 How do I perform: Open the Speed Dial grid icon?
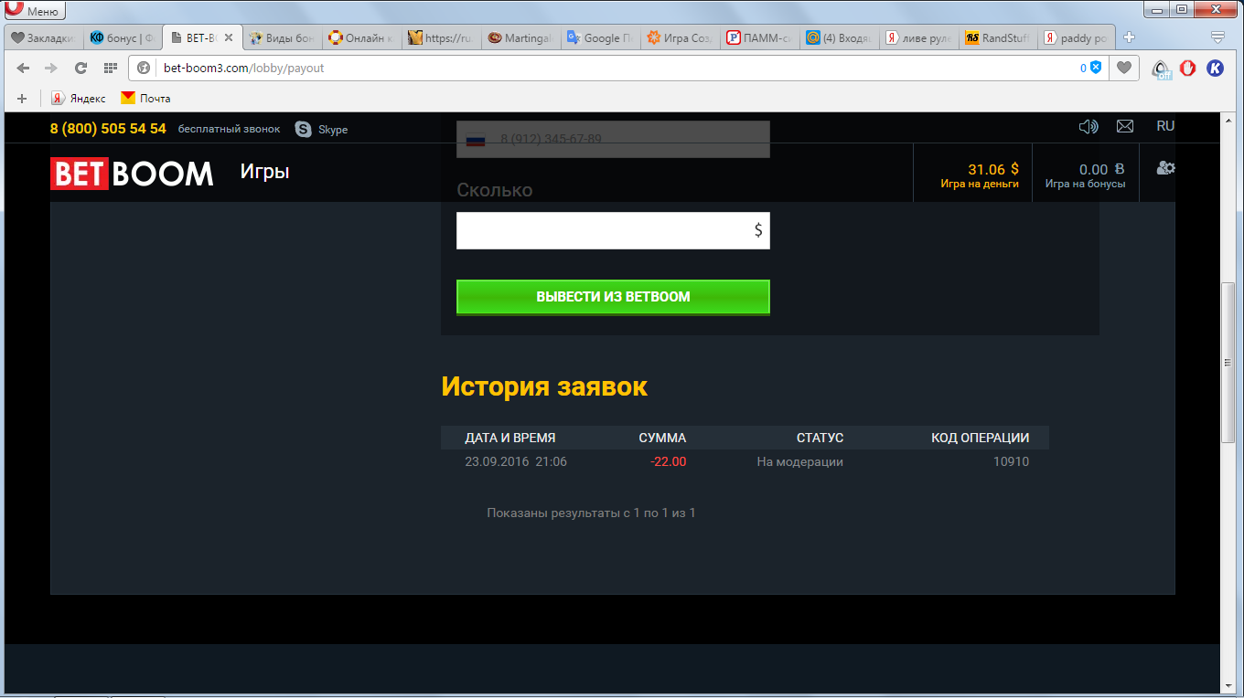pos(110,68)
